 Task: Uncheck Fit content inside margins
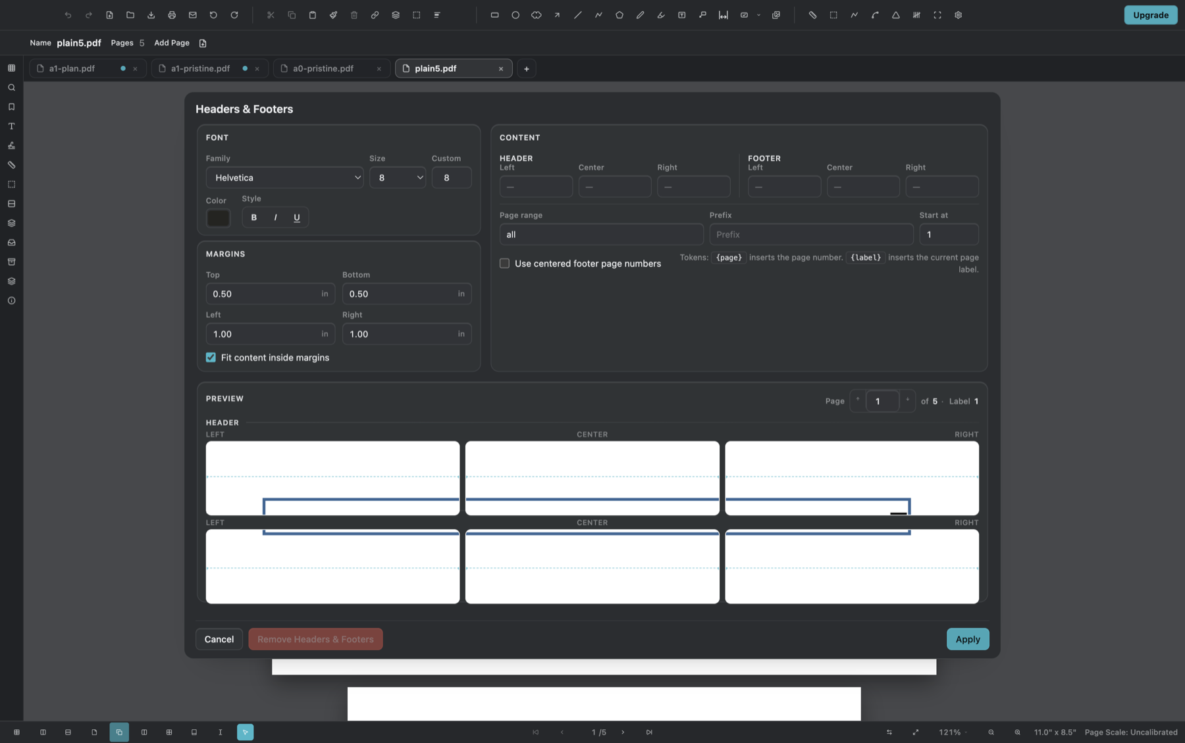coord(211,357)
